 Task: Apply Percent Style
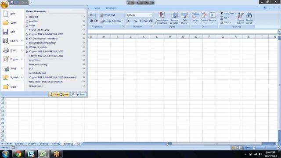[136, 21]
